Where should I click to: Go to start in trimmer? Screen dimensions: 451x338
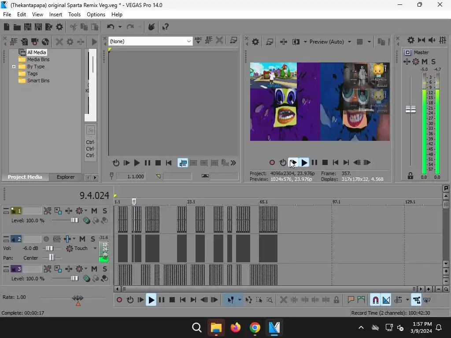pos(169,163)
